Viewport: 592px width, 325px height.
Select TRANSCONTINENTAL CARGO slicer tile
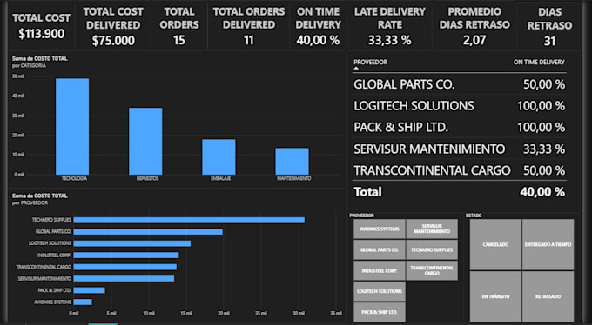[x=432, y=271]
